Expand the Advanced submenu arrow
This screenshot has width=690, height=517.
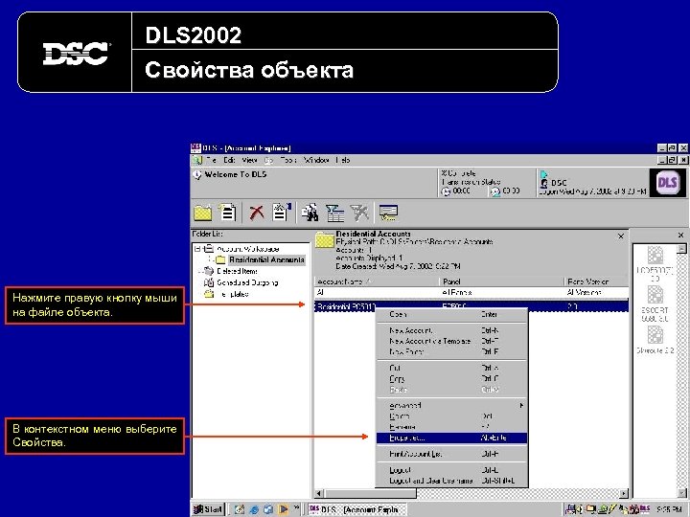(521, 405)
